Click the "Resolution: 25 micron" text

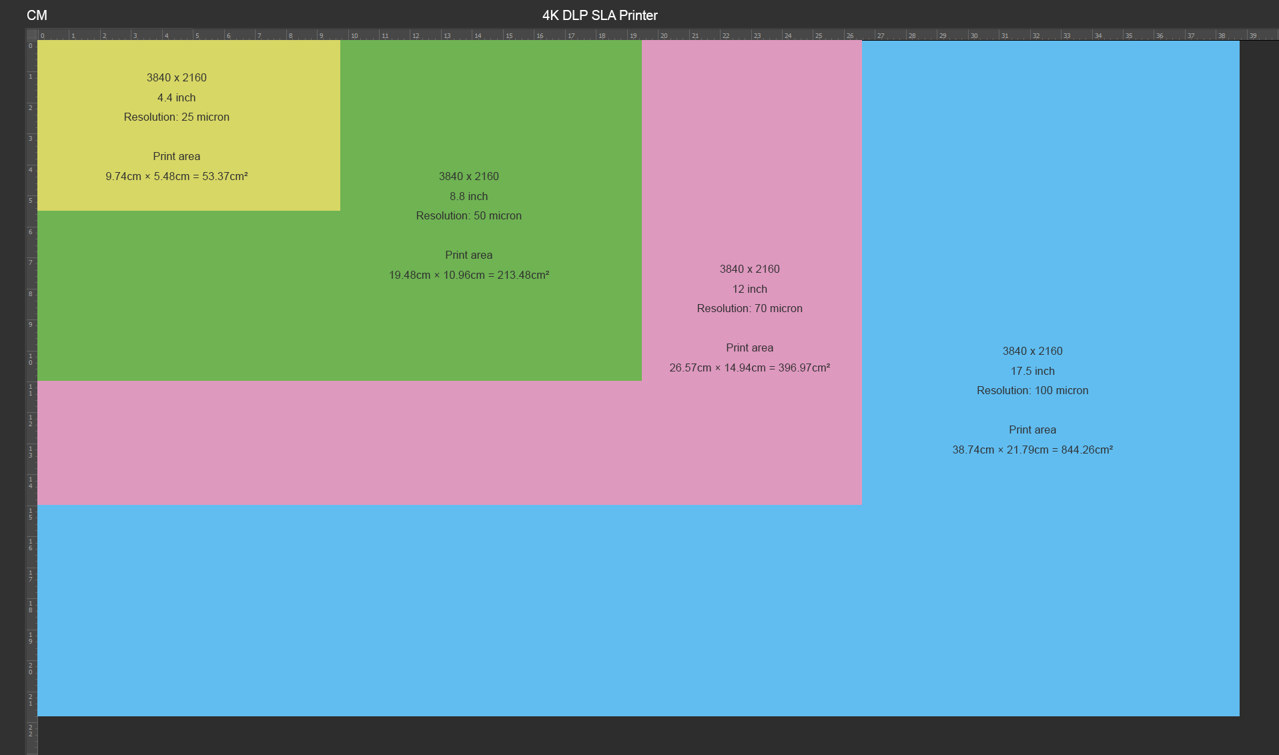click(176, 117)
